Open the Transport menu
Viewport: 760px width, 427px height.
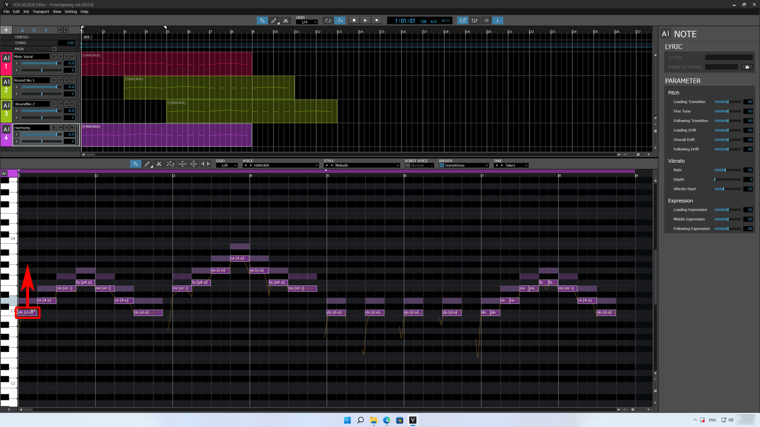pyautogui.click(x=41, y=11)
